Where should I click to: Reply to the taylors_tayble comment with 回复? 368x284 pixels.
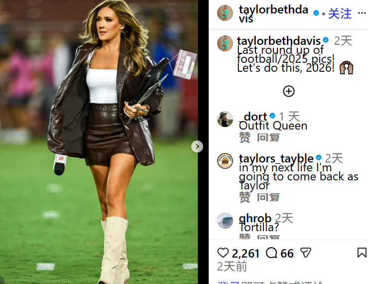268,197
